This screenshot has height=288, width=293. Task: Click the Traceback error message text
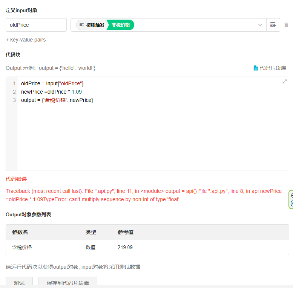click(144, 195)
